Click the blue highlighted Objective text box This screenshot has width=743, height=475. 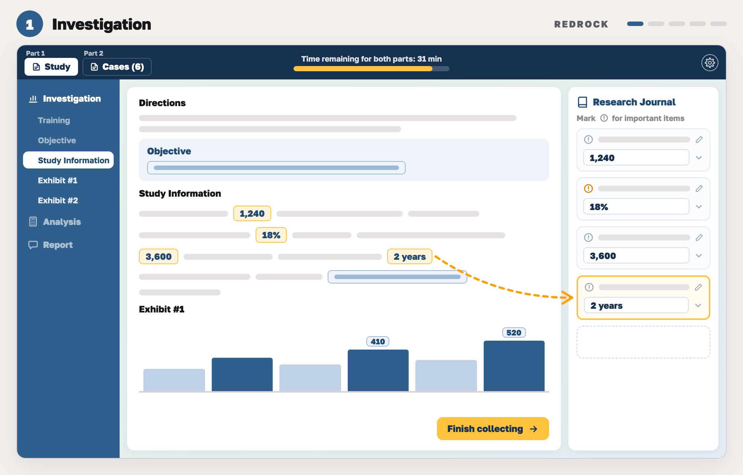click(276, 168)
